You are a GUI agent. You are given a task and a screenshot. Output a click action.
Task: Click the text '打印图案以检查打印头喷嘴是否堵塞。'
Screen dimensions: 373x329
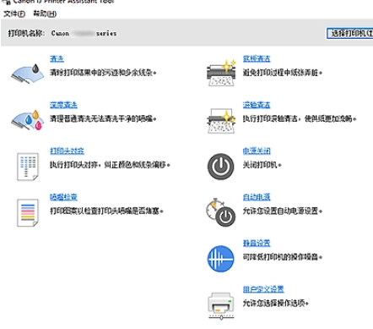point(106,211)
